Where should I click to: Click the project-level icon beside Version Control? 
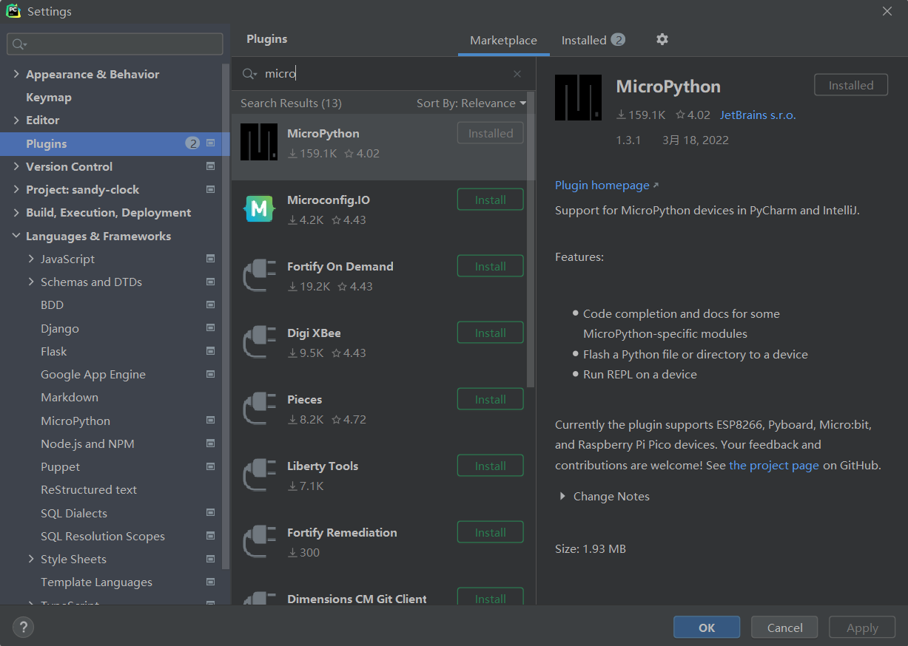pyautogui.click(x=211, y=166)
